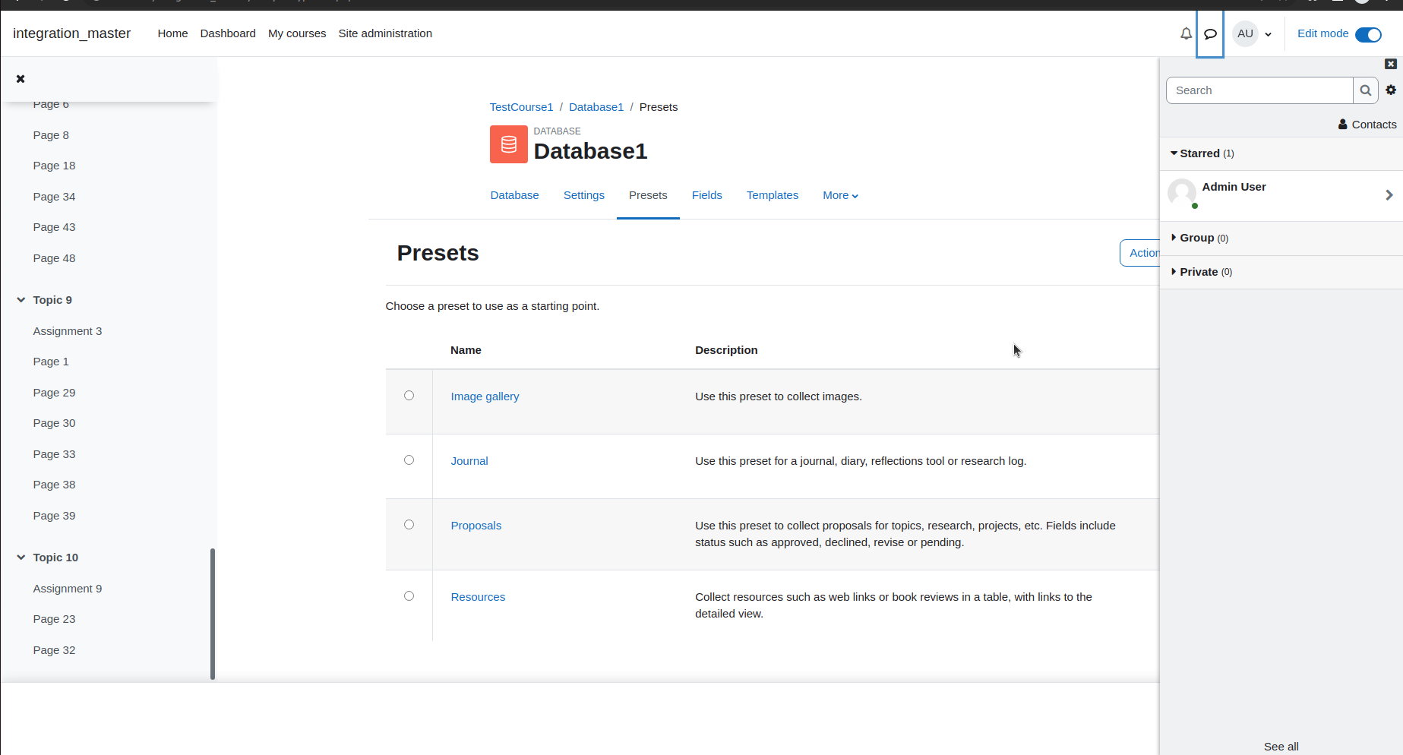Close the messaging drawer

1391,64
